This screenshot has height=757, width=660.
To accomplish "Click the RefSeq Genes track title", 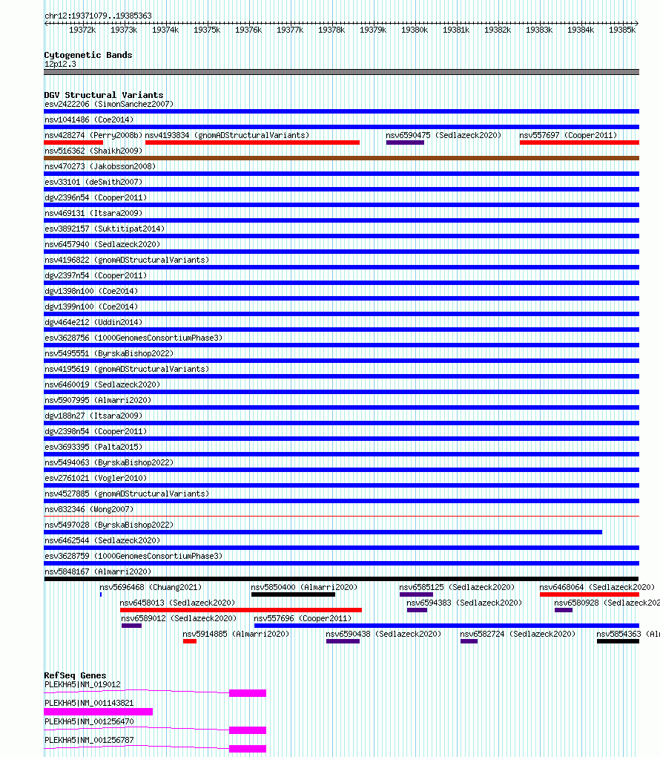I will (x=75, y=675).
